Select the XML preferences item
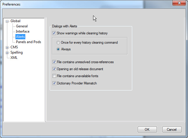This screenshot has height=138, width=188. coord(14,58)
